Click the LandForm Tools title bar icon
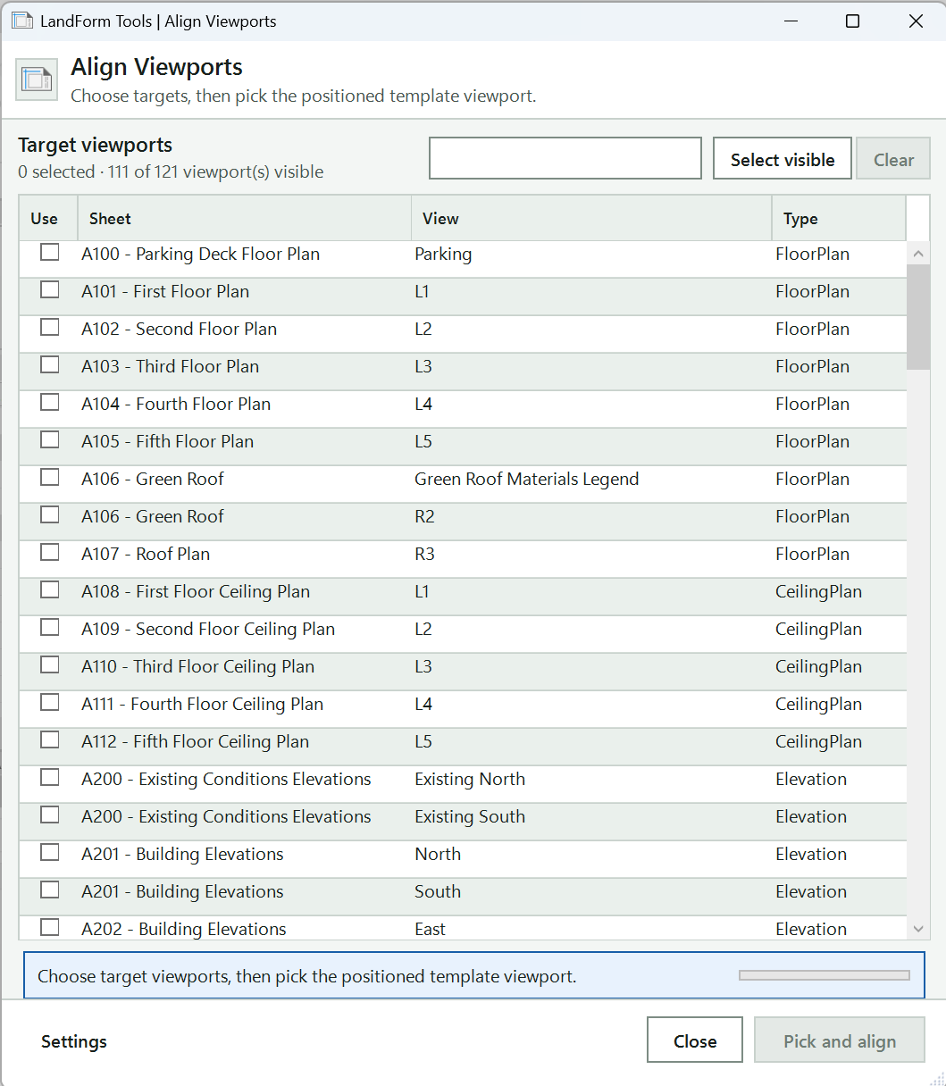946x1086 pixels. (21, 21)
